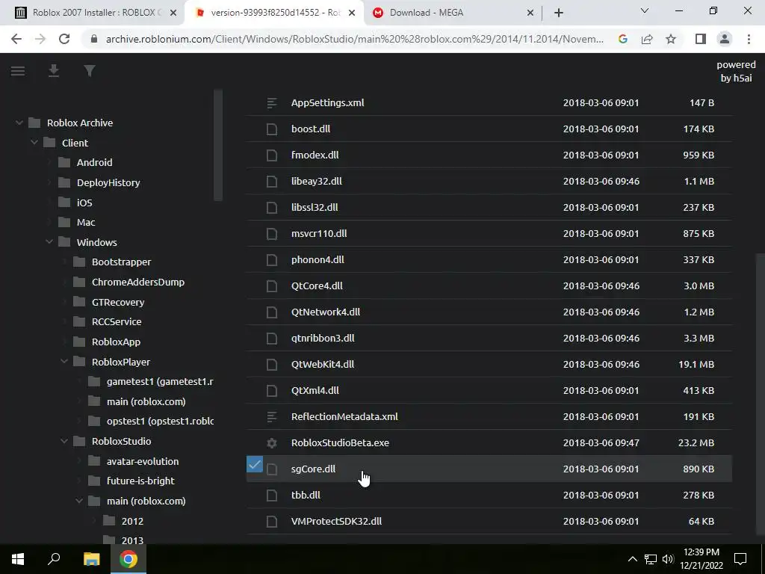Viewport: 765px width, 574px height.
Task: Open the filter funnel icon
Action: point(90,71)
